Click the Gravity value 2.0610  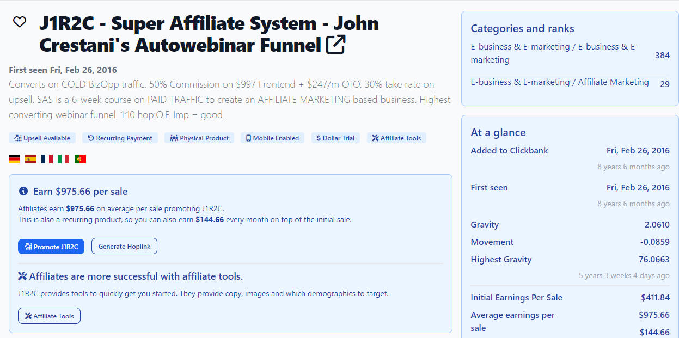tap(657, 225)
